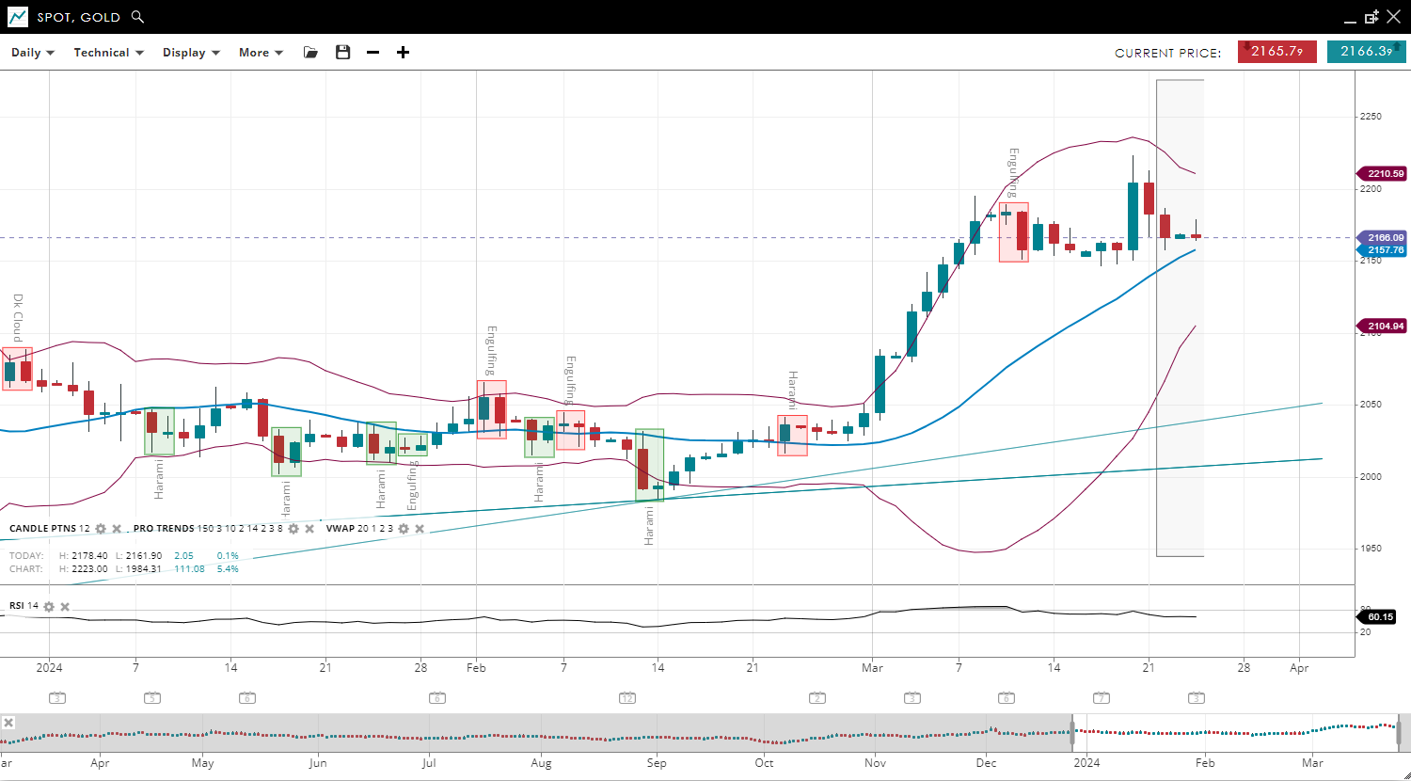
Task: Open the Display dropdown menu
Action: point(191,53)
